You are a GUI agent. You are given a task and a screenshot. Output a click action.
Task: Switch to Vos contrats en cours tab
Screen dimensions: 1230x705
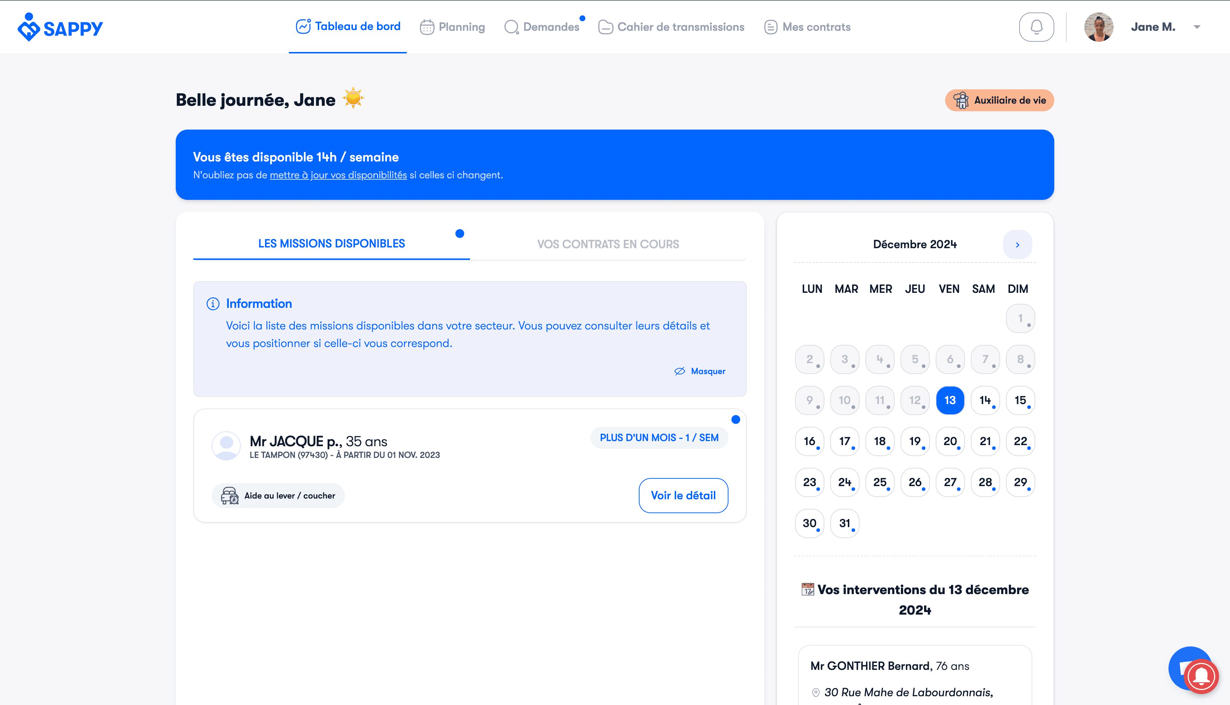point(608,244)
